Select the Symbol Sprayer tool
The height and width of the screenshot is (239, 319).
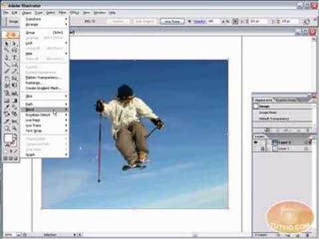7,93
